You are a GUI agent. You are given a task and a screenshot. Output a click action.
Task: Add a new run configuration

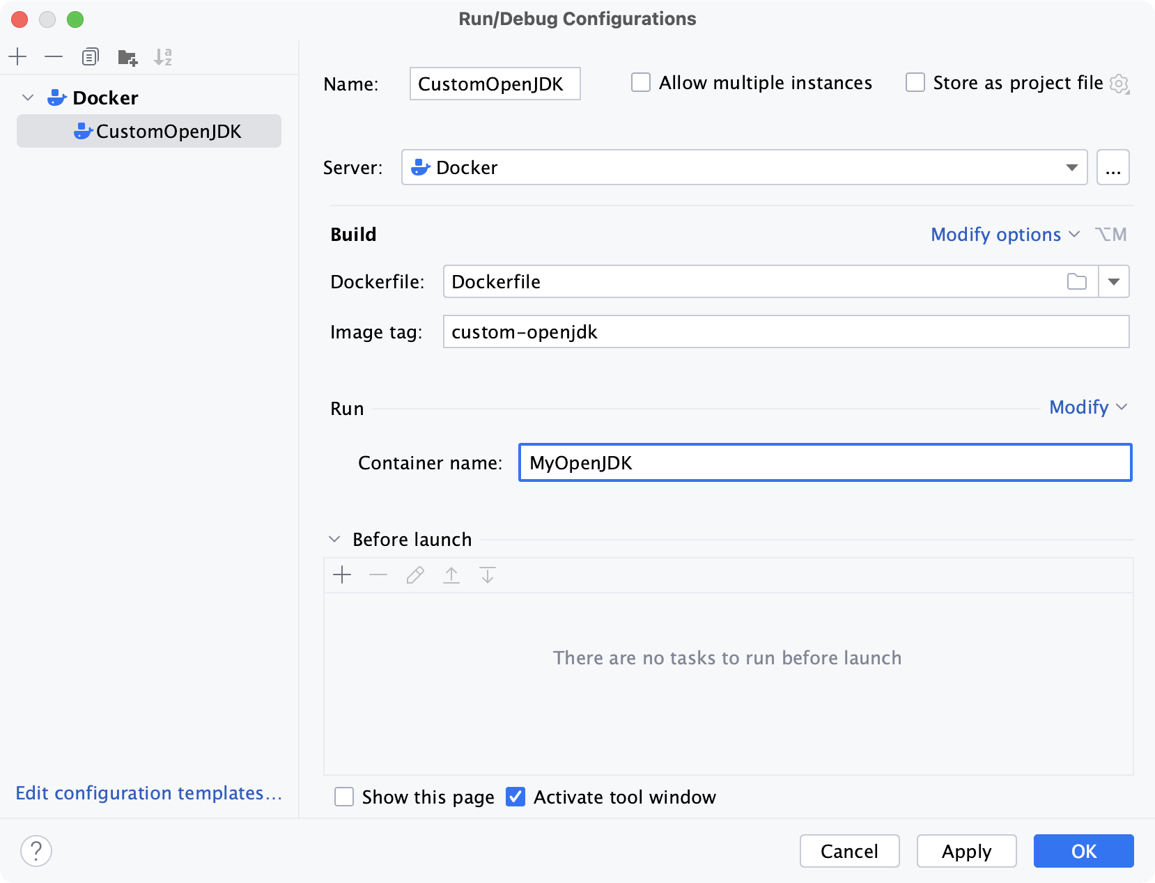pyautogui.click(x=18, y=56)
